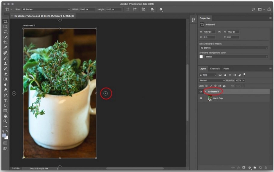Toggle the lock all layer icon

[224, 86]
